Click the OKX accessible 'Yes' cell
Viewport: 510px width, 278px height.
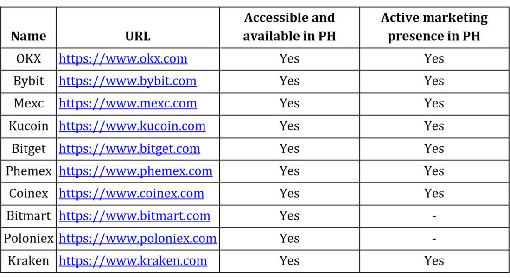(x=289, y=59)
